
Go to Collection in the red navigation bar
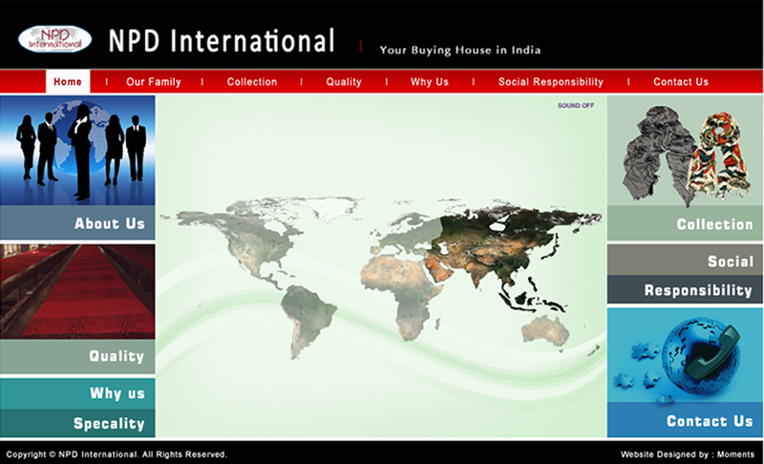pyautogui.click(x=252, y=82)
